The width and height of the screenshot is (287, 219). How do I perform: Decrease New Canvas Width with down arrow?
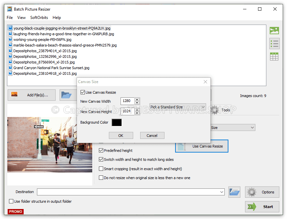pyautogui.click(x=137, y=103)
